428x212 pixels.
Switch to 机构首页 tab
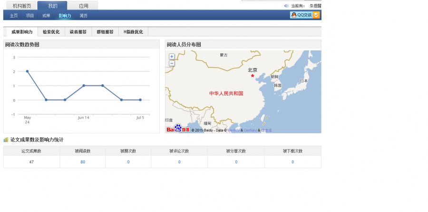pyautogui.click(x=22, y=6)
